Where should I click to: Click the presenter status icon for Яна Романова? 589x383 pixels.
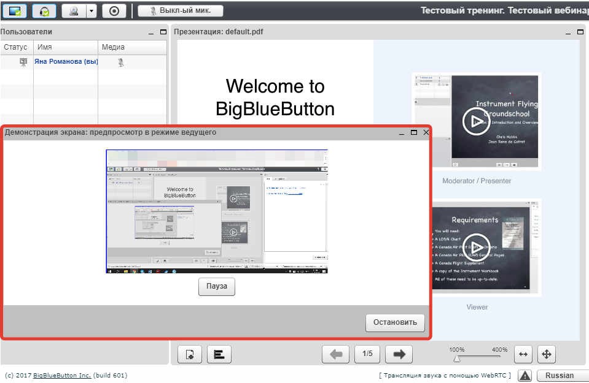pos(24,62)
